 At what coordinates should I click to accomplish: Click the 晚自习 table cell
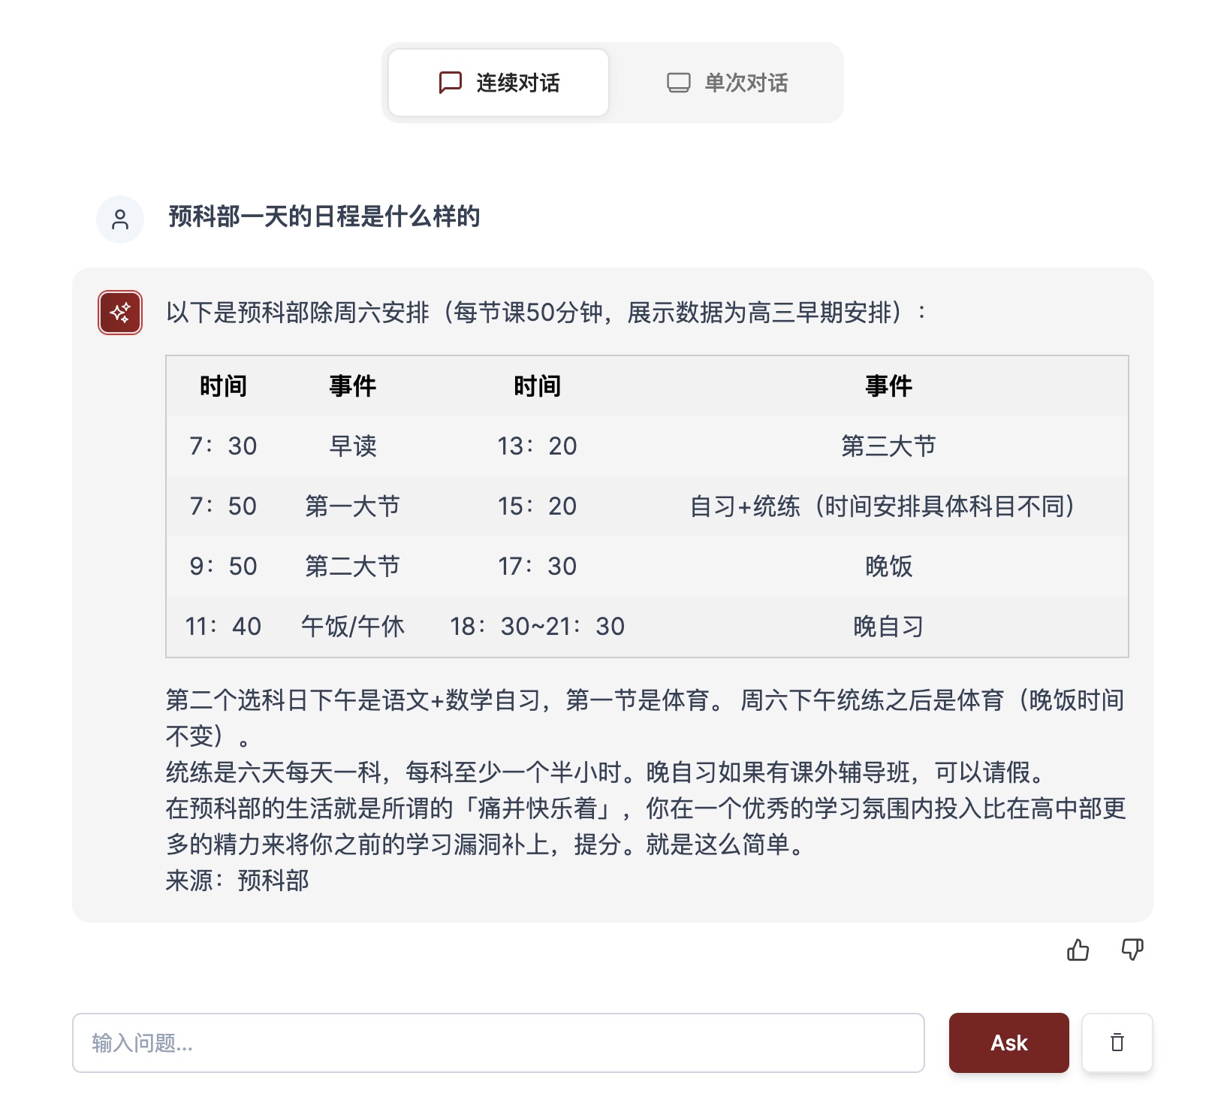pos(888,627)
